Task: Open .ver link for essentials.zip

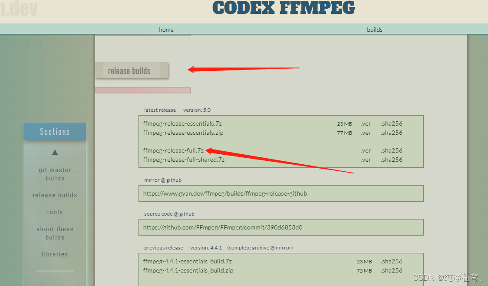Action: click(366, 133)
